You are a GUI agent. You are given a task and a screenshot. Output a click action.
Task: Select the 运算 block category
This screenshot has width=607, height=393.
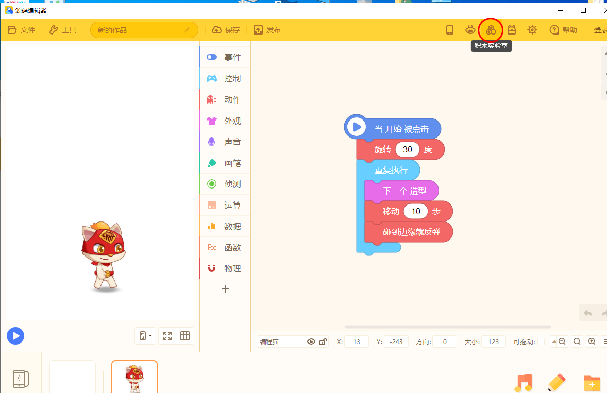click(x=225, y=205)
